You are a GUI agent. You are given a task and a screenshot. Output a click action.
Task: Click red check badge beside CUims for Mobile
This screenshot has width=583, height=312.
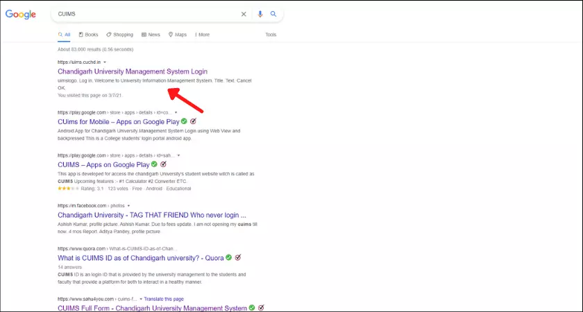(193, 121)
